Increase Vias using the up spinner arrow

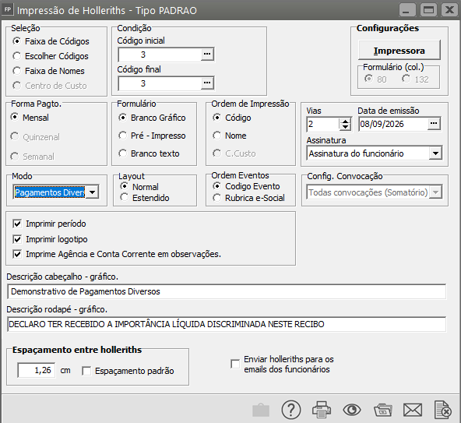point(346,122)
